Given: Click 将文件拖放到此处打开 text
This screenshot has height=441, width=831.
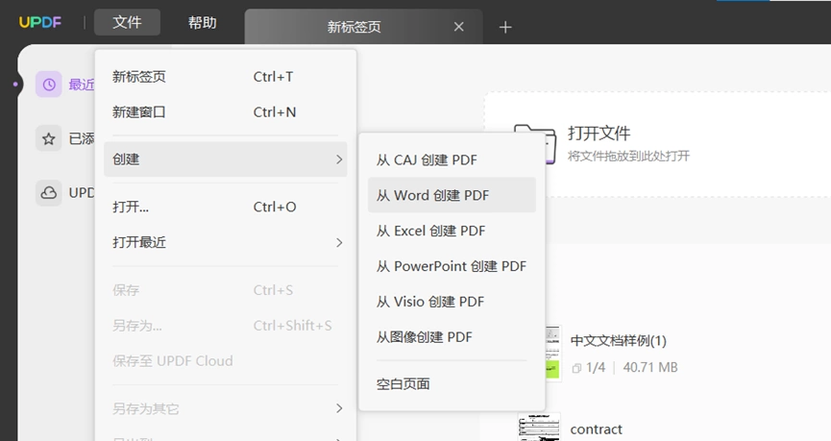Looking at the screenshot, I should (x=628, y=156).
